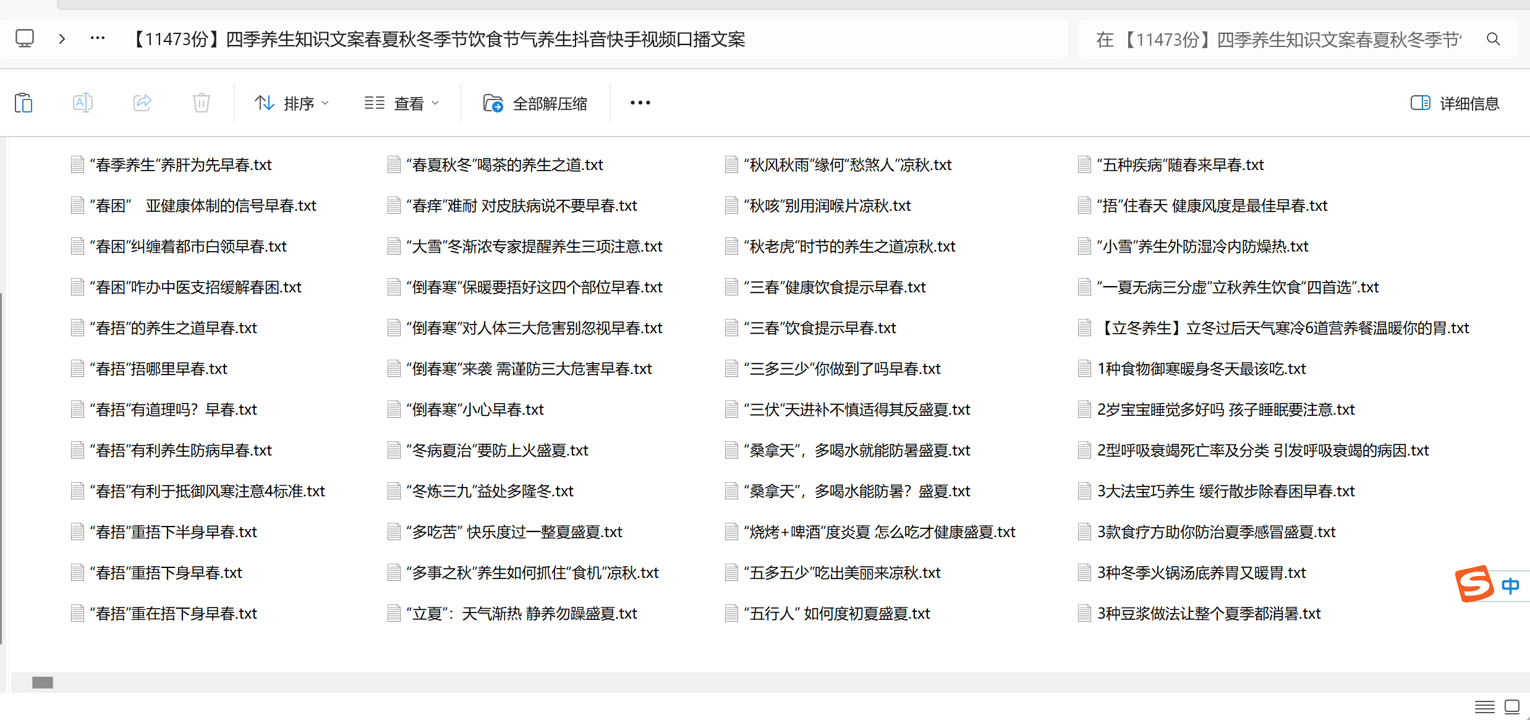The width and height of the screenshot is (1530, 720).
Task: Click Sogou input method 中 language toggle
Action: click(1510, 585)
